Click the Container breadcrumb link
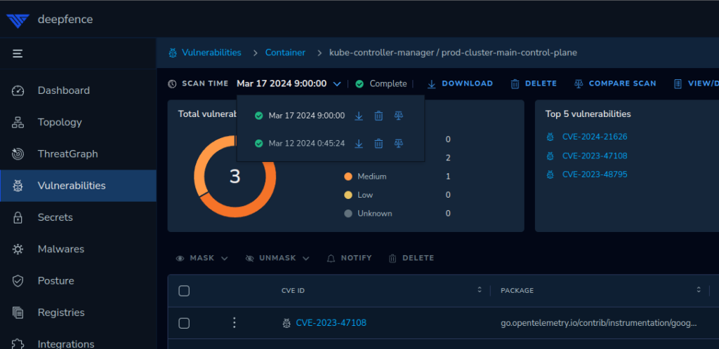This screenshot has height=349, width=719. [285, 53]
